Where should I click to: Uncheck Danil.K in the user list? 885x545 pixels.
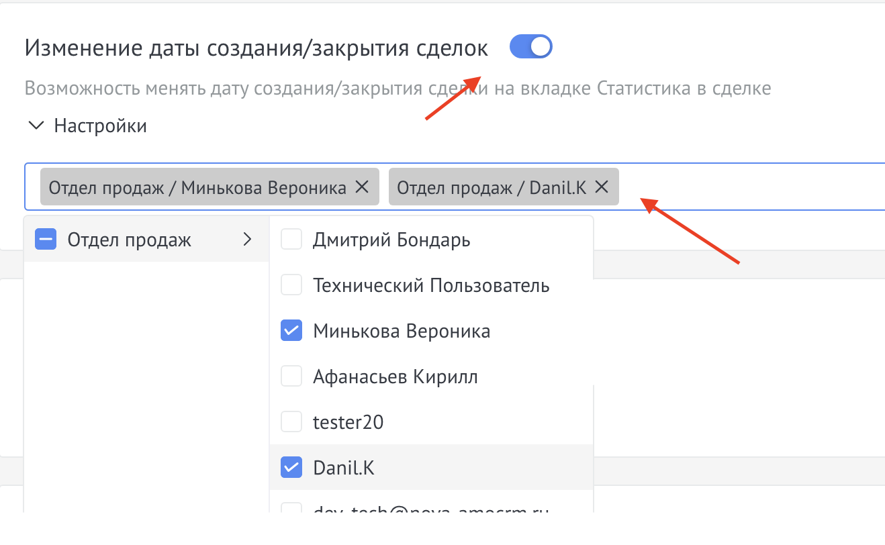(x=291, y=467)
